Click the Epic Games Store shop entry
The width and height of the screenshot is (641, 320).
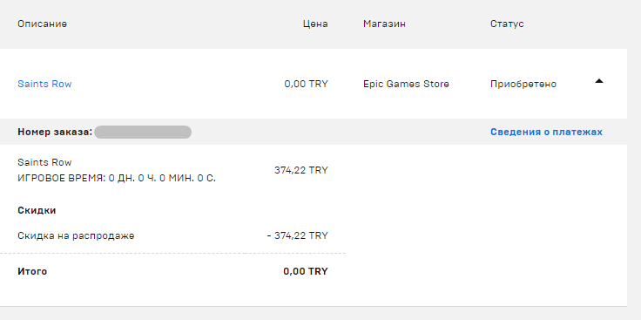[406, 84]
